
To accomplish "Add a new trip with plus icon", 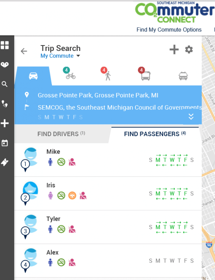I will click(174, 50).
